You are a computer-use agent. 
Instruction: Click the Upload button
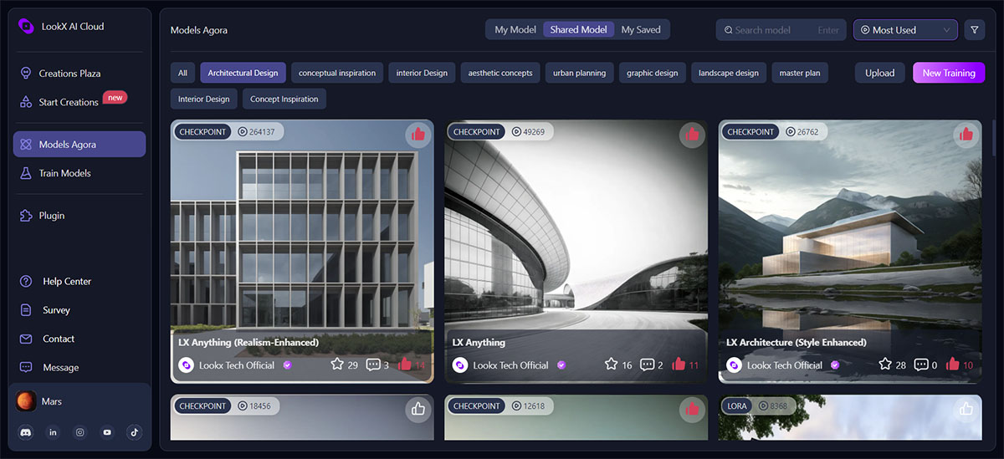click(879, 73)
